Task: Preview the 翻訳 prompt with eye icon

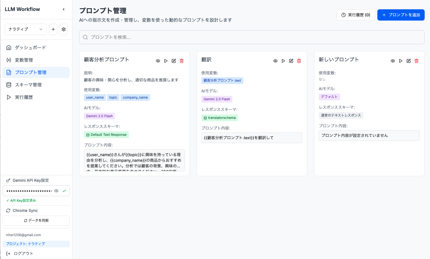Action: [x=275, y=61]
